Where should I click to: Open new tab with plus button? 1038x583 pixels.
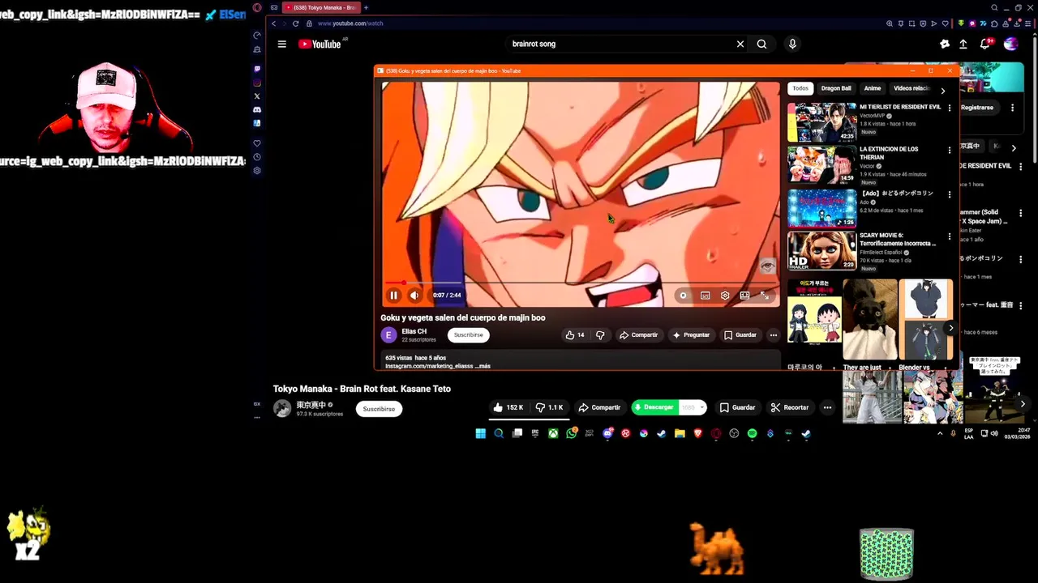click(x=366, y=7)
